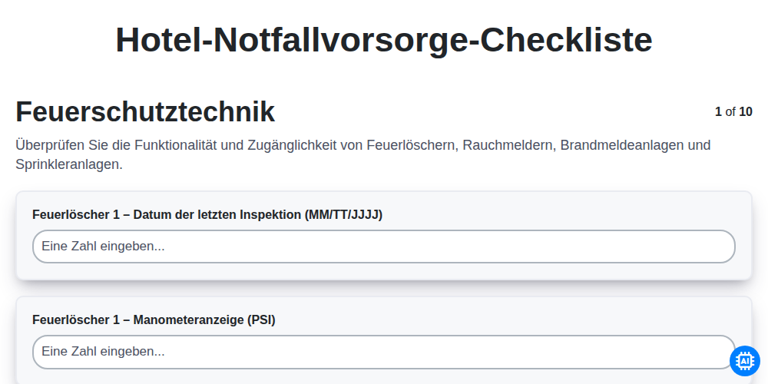
Task: Click the word Sprinkleranlagen in the description
Action: coord(69,164)
